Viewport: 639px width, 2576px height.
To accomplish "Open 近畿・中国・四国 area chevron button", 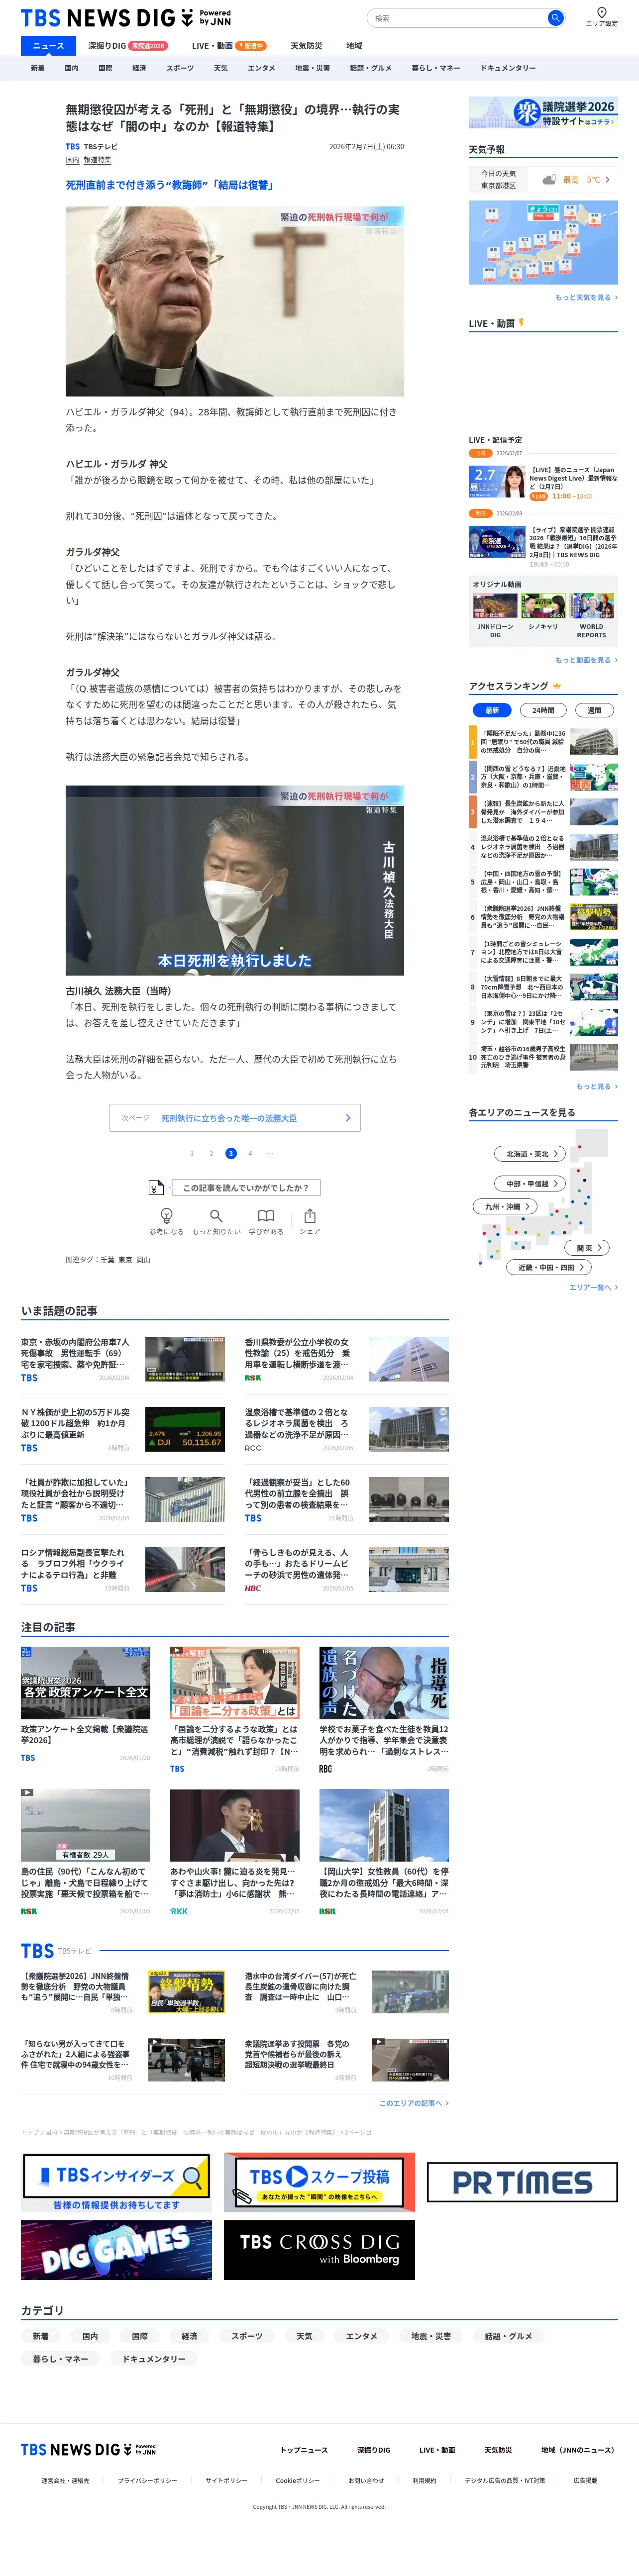I will click(x=548, y=1267).
